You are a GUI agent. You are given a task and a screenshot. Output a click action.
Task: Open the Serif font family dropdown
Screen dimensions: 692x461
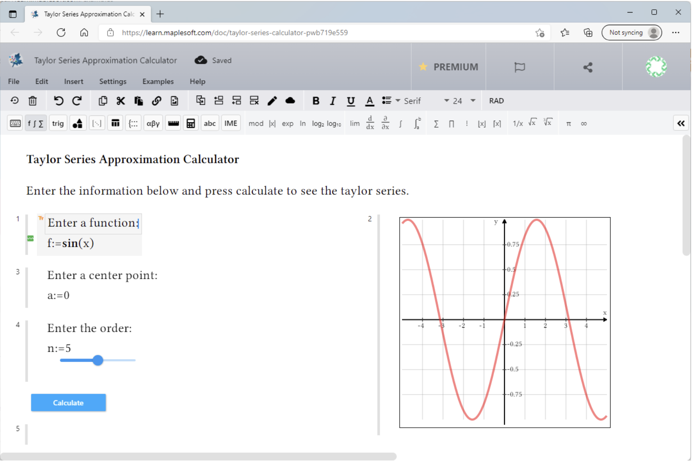426,101
